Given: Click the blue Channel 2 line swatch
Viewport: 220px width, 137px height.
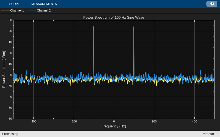Looking at the screenshot, I should pyautogui.click(x=32, y=11).
